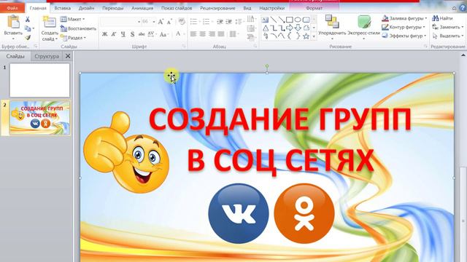Image resolution: width=467 pixels, height=262 pixels.
Task: Open PowerPoint help question mark icon
Action: tap(463, 8)
